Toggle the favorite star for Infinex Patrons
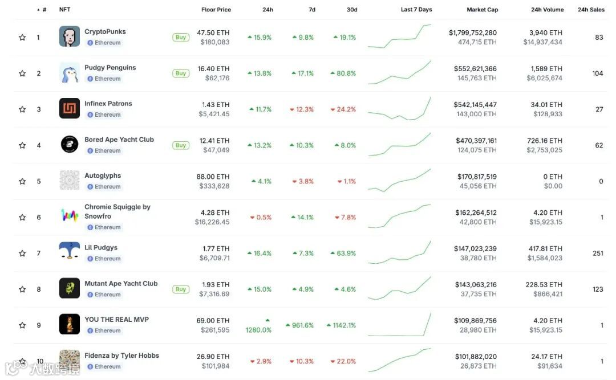Screen dimensions: 616x380 22,109
